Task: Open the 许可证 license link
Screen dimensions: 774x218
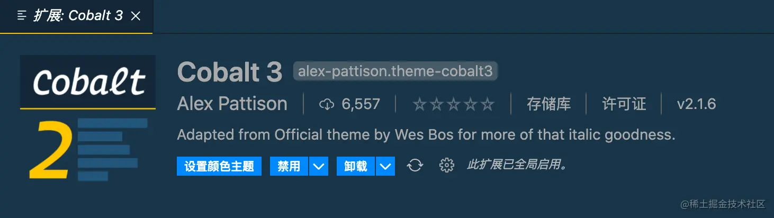Action: tap(624, 104)
